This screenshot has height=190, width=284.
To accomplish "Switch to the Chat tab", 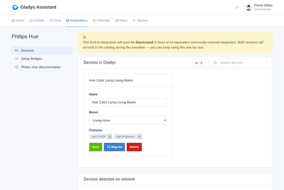I will click(55, 21).
